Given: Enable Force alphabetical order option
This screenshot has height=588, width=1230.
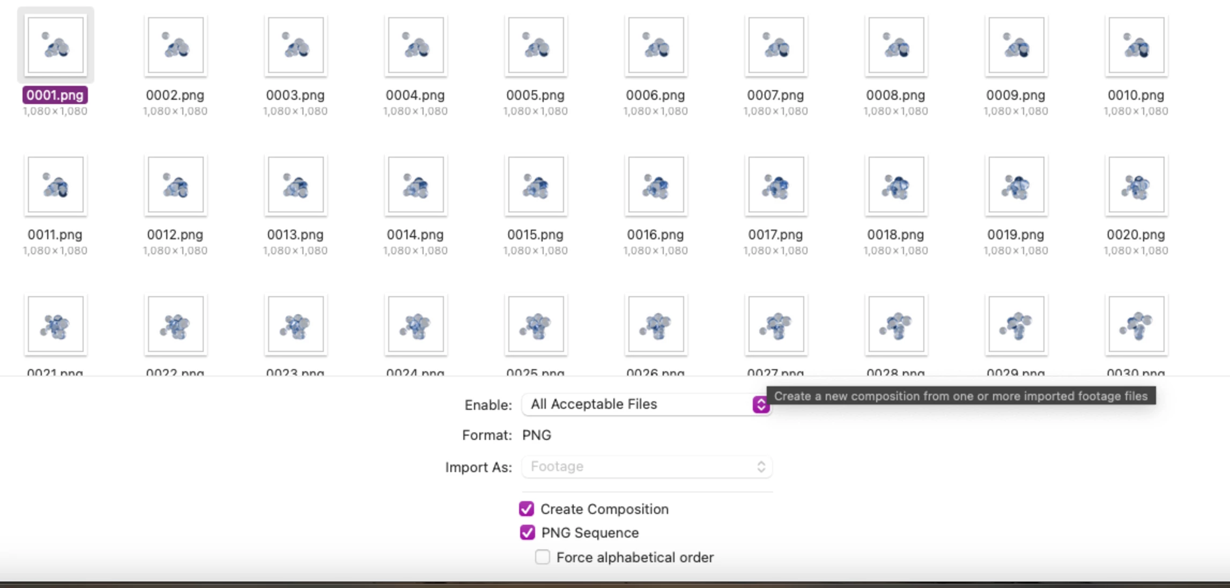Looking at the screenshot, I should [542, 557].
